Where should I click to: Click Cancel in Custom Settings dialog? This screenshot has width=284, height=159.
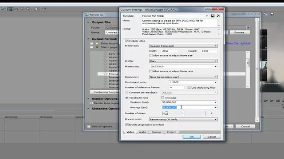pyautogui.click(x=212, y=137)
